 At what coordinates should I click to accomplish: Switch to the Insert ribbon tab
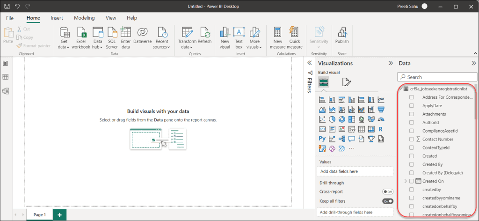pos(57,18)
